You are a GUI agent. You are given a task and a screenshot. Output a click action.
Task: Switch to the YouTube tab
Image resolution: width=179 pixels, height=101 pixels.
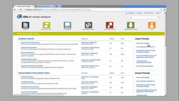point(58,6)
